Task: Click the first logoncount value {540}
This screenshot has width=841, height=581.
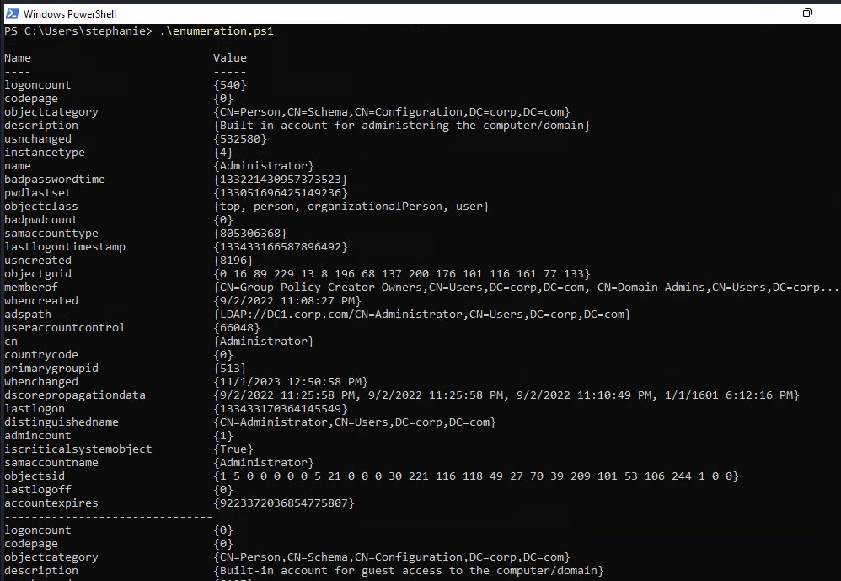Action: coord(230,85)
